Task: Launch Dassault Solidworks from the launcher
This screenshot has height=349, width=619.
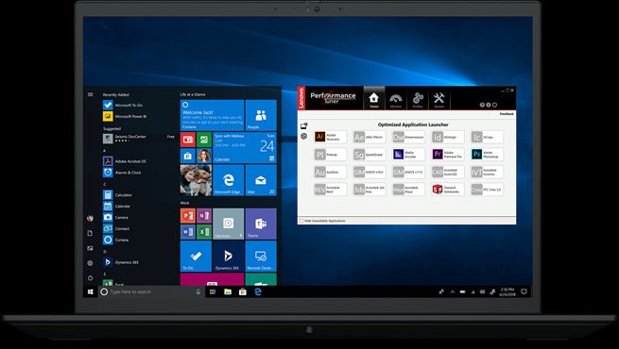Action: click(x=447, y=190)
